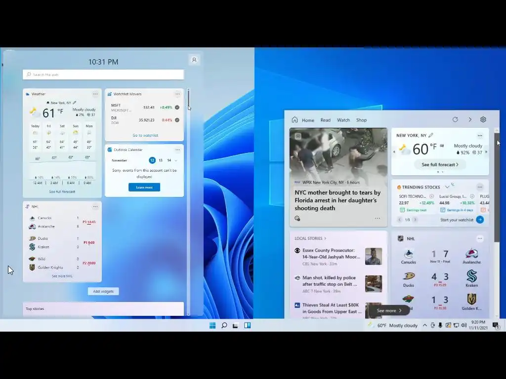Open volume icon in system tray
Viewport: 506px width, 379px height.
464,326
